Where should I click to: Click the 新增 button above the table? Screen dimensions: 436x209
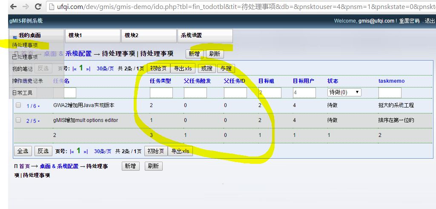[194, 54]
